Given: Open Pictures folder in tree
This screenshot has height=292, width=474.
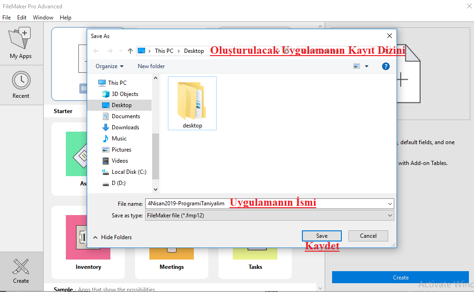Looking at the screenshot, I should (122, 150).
